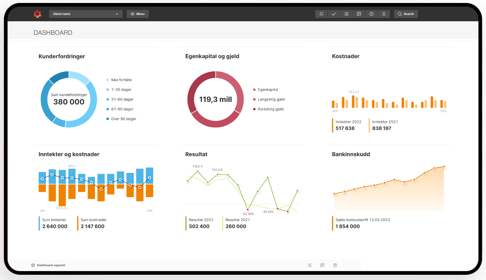Open the user profile icon
Screen dimensions: 486x280
point(384,14)
